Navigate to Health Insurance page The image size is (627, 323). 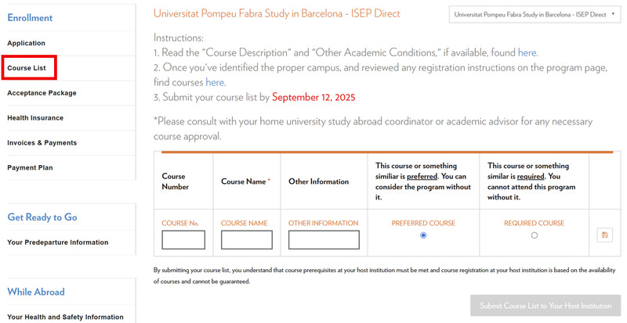(35, 118)
